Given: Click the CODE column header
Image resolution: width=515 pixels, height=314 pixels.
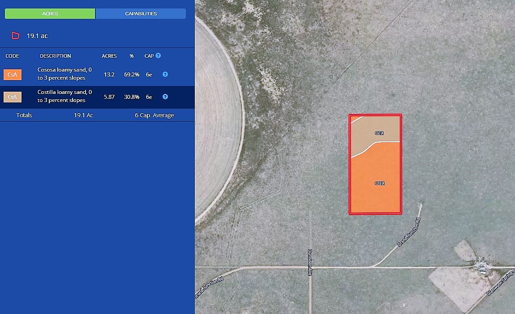Looking at the screenshot, I should tap(12, 56).
